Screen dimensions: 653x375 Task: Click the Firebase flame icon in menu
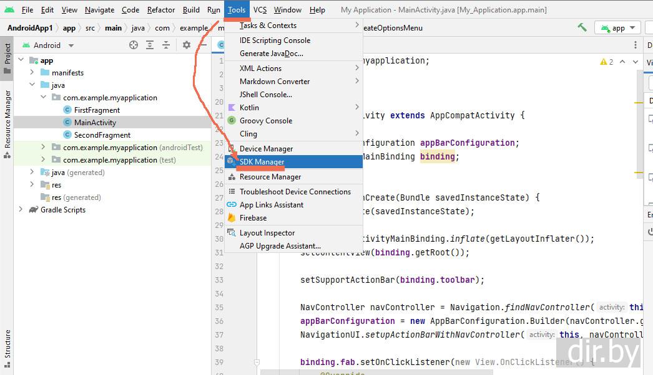[232, 218]
